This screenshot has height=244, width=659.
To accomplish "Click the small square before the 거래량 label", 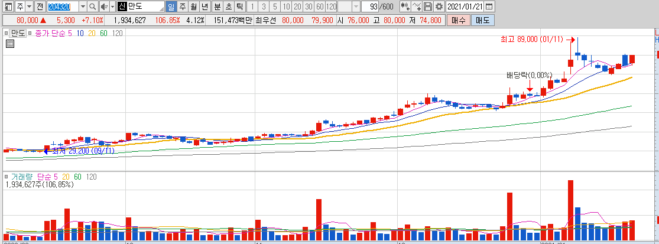I will coord(6,177).
